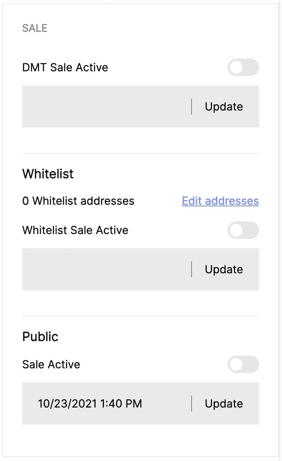Click Update beside the 10/23/2021 date
The height and width of the screenshot is (461, 282).
(224, 404)
